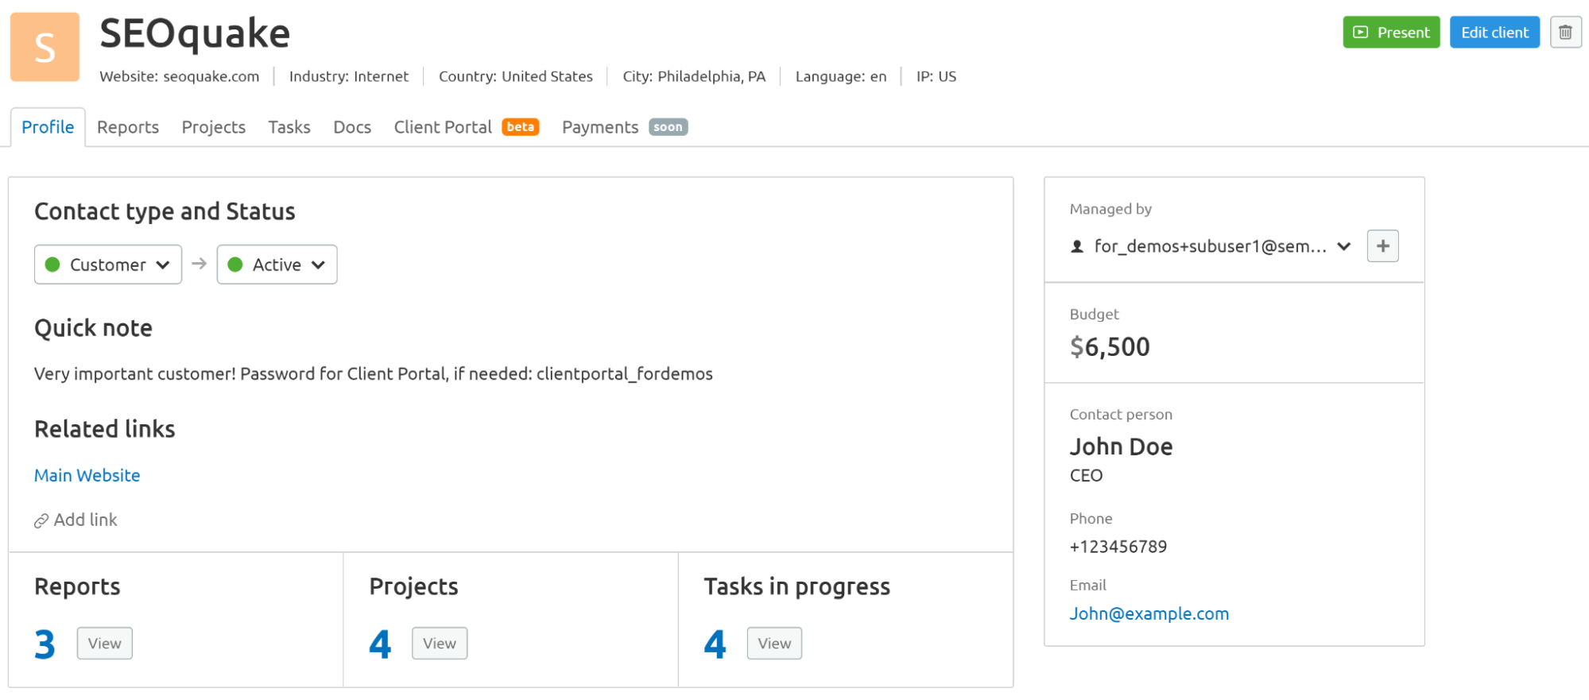Click the orange S client avatar
This screenshot has height=700, width=1589.
[x=45, y=47]
